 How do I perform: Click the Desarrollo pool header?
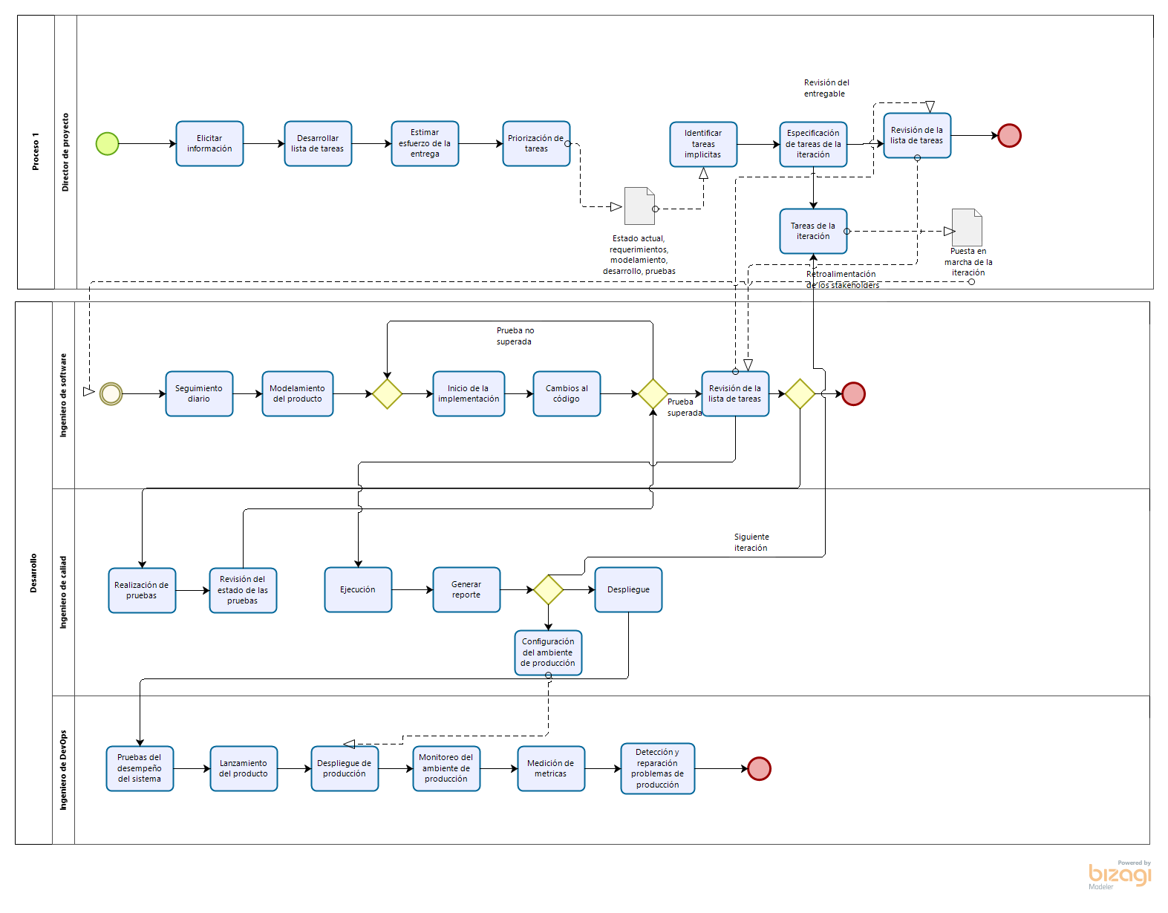(x=33, y=573)
